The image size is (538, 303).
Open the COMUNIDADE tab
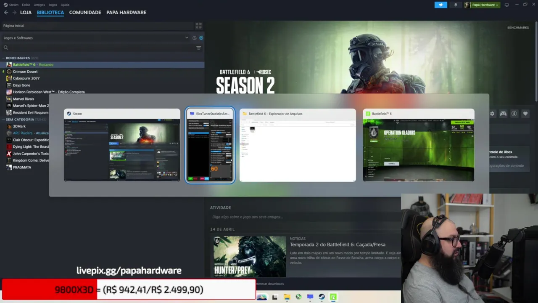pos(85,13)
